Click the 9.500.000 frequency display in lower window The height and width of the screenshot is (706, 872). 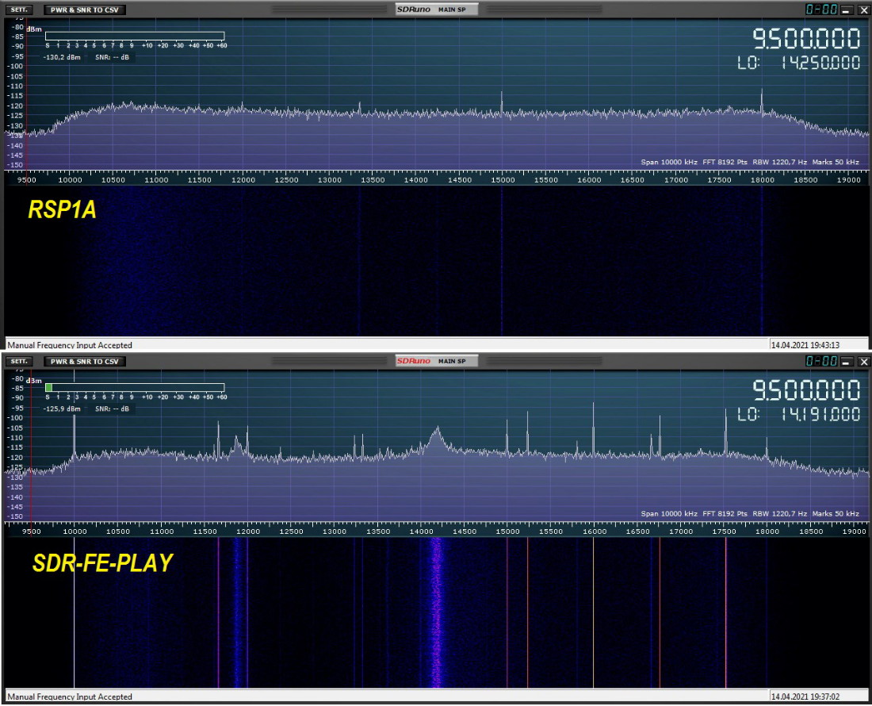pos(806,390)
